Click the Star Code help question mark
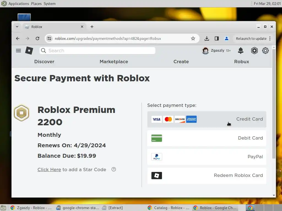 point(114,169)
